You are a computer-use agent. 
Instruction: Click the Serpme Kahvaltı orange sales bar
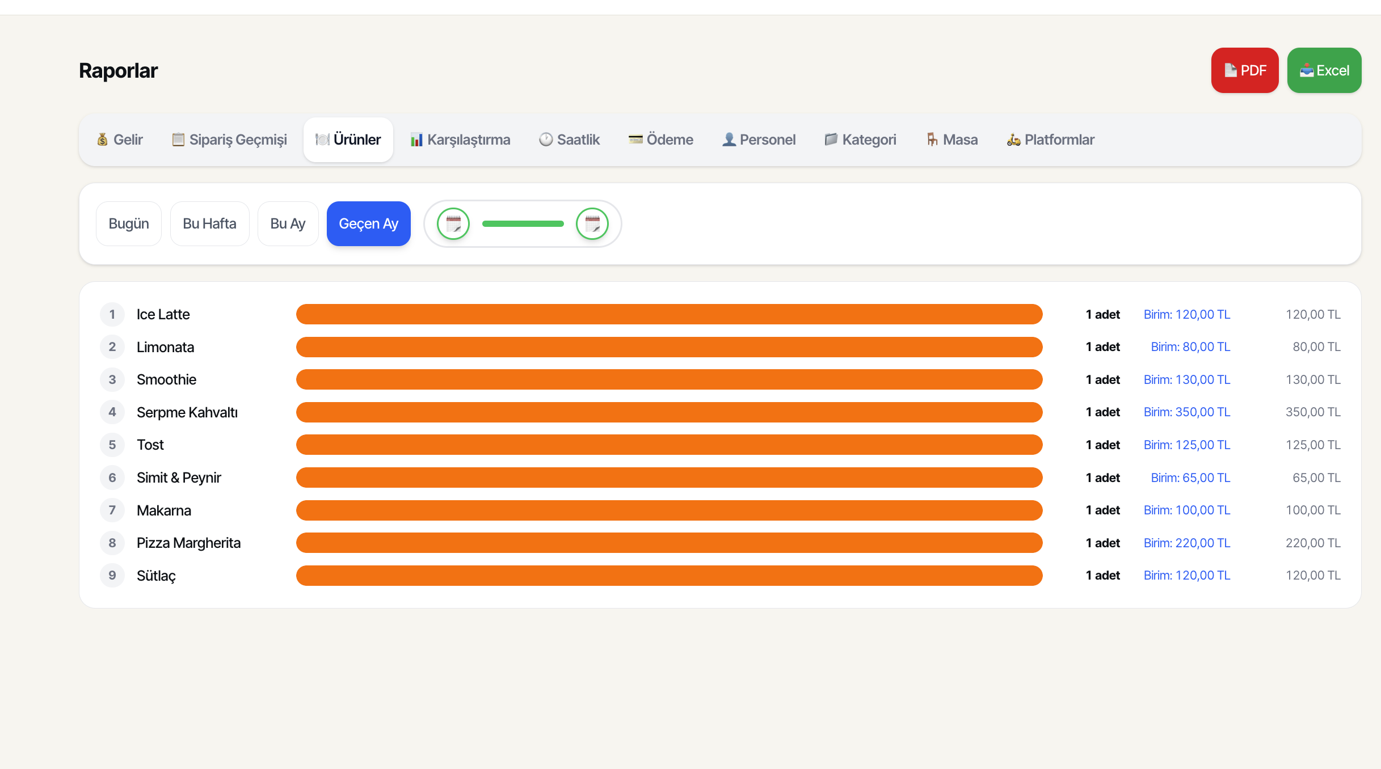click(670, 412)
